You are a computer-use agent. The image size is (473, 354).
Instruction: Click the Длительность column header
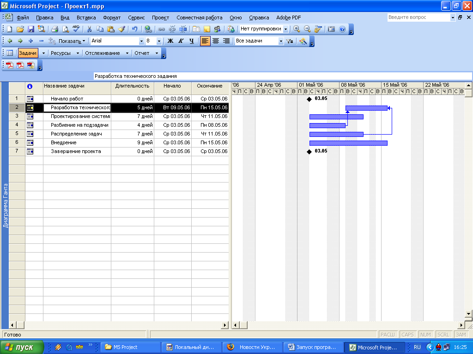(133, 86)
